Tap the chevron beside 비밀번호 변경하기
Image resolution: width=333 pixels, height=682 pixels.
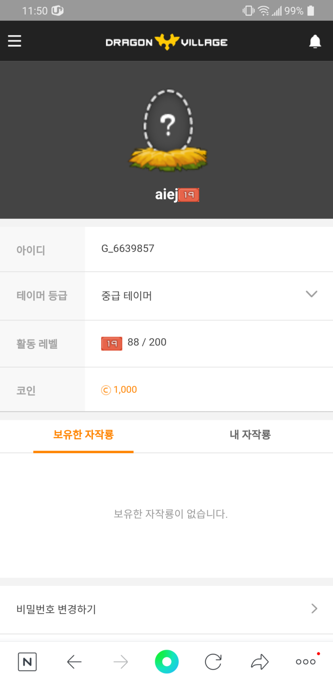[x=314, y=609]
